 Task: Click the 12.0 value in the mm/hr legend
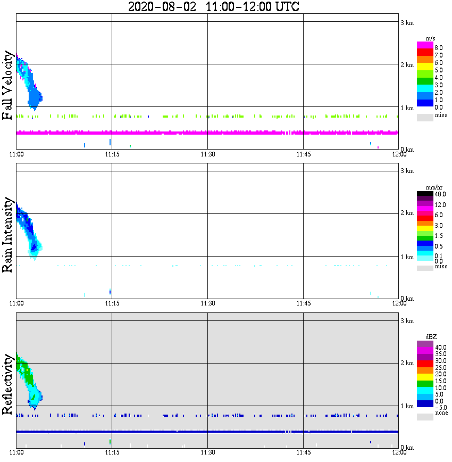[x=440, y=204]
